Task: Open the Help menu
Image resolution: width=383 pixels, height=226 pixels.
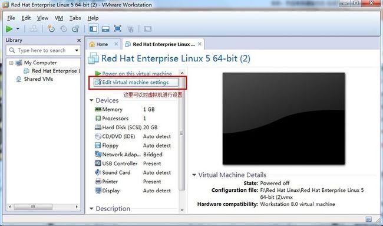Action: (93, 18)
